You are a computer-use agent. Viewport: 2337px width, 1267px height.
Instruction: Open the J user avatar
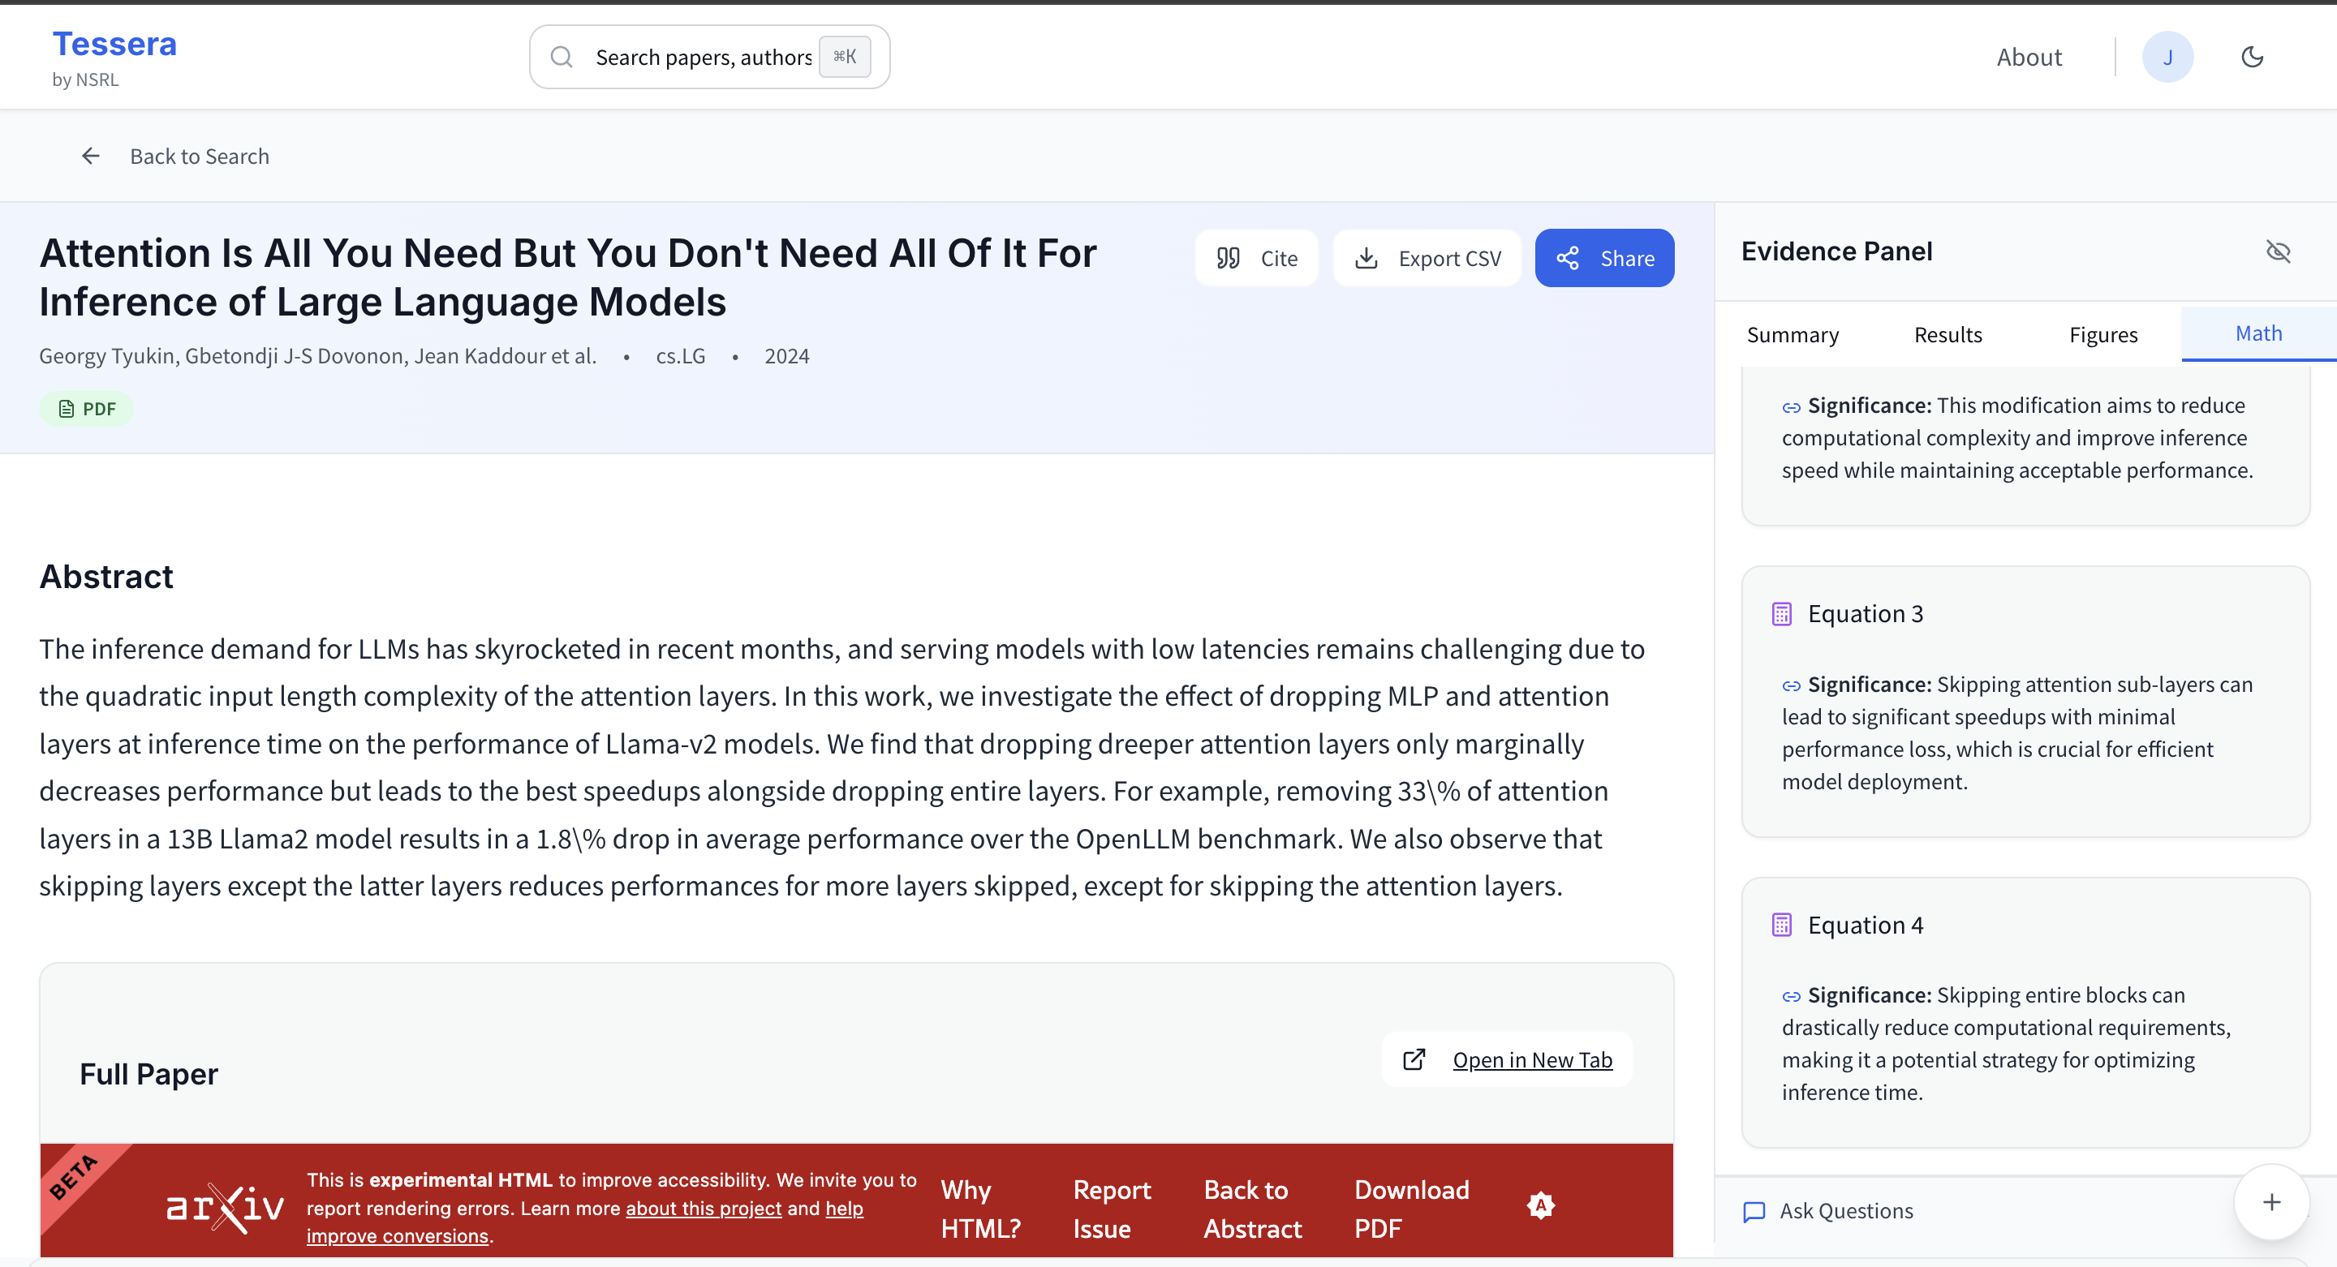(x=2167, y=57)
